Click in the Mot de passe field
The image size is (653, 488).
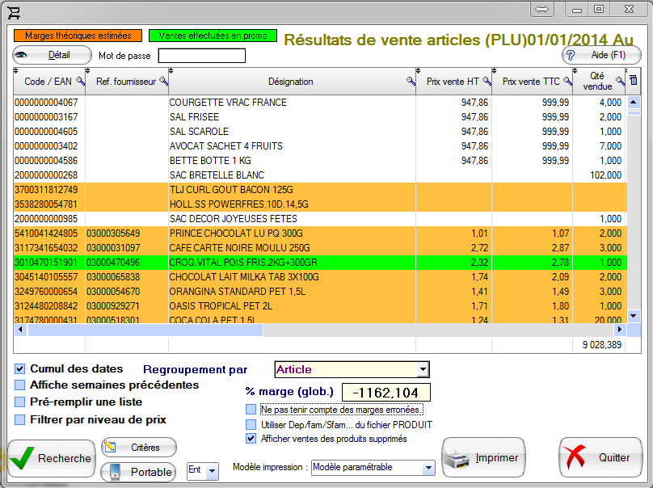tap(201, 56)
